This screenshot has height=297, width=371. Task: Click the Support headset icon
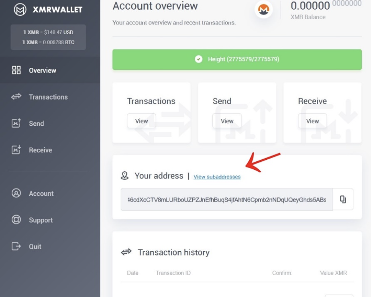16,220
